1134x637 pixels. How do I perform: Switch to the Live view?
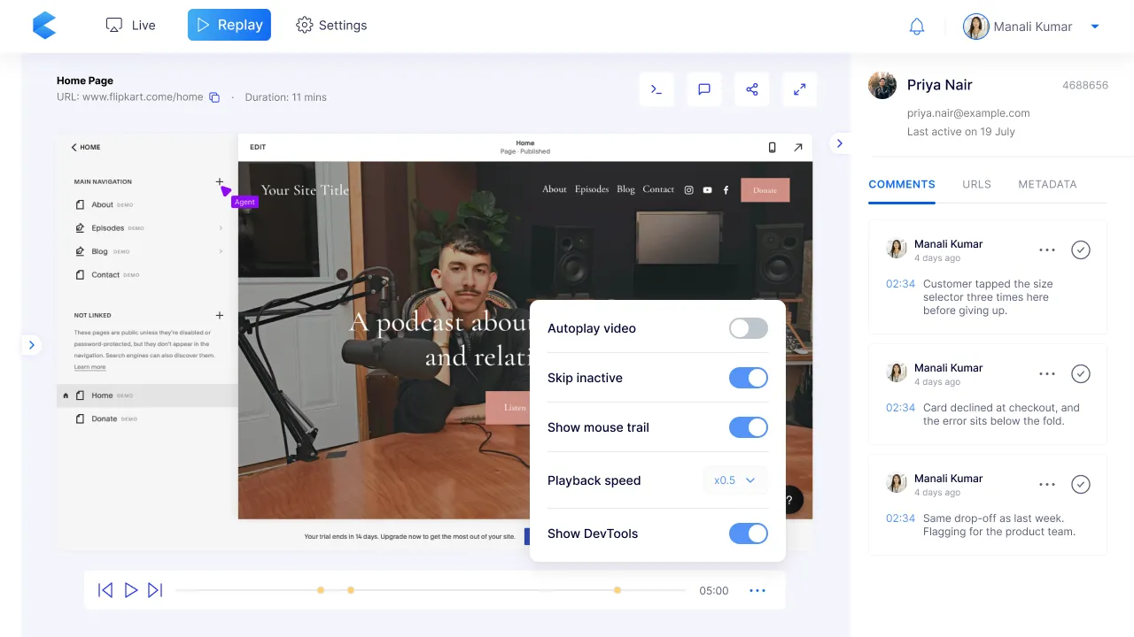click(x=130, y=26)
